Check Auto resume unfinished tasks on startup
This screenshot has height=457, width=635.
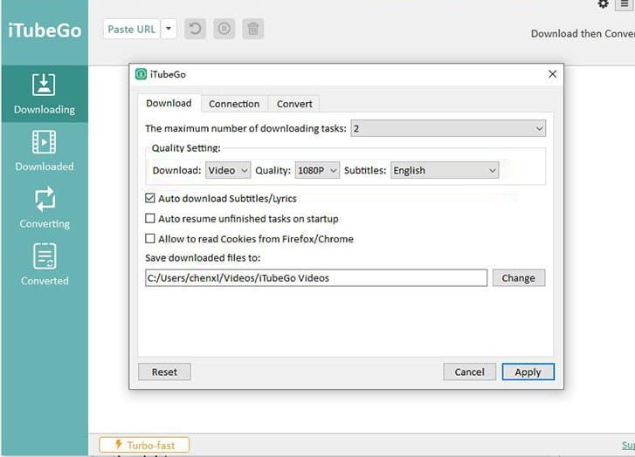[150, 218]
